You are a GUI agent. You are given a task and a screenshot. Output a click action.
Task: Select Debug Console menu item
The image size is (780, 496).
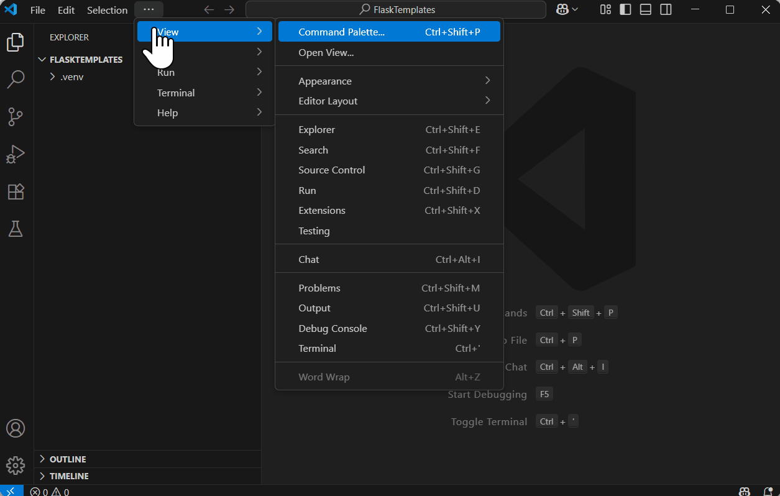click(x=389, y=328)
